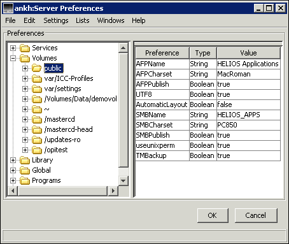Image resolution: width=289 pixels, height=244 pixels.
Task: Click the useunixperm preference cell
Action: pos(162,145)
